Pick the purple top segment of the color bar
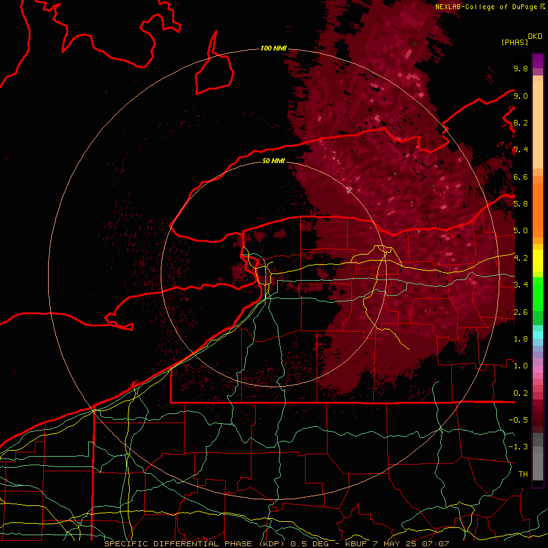The image size is (548, 548). point(538,61)
